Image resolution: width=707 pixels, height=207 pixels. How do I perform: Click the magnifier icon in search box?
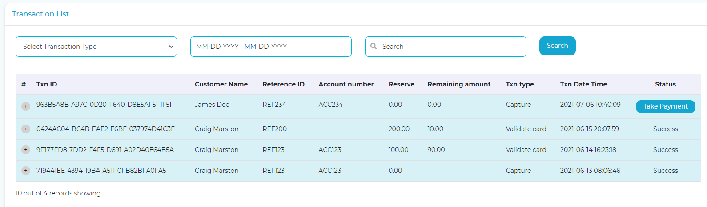tap(374, 46)
